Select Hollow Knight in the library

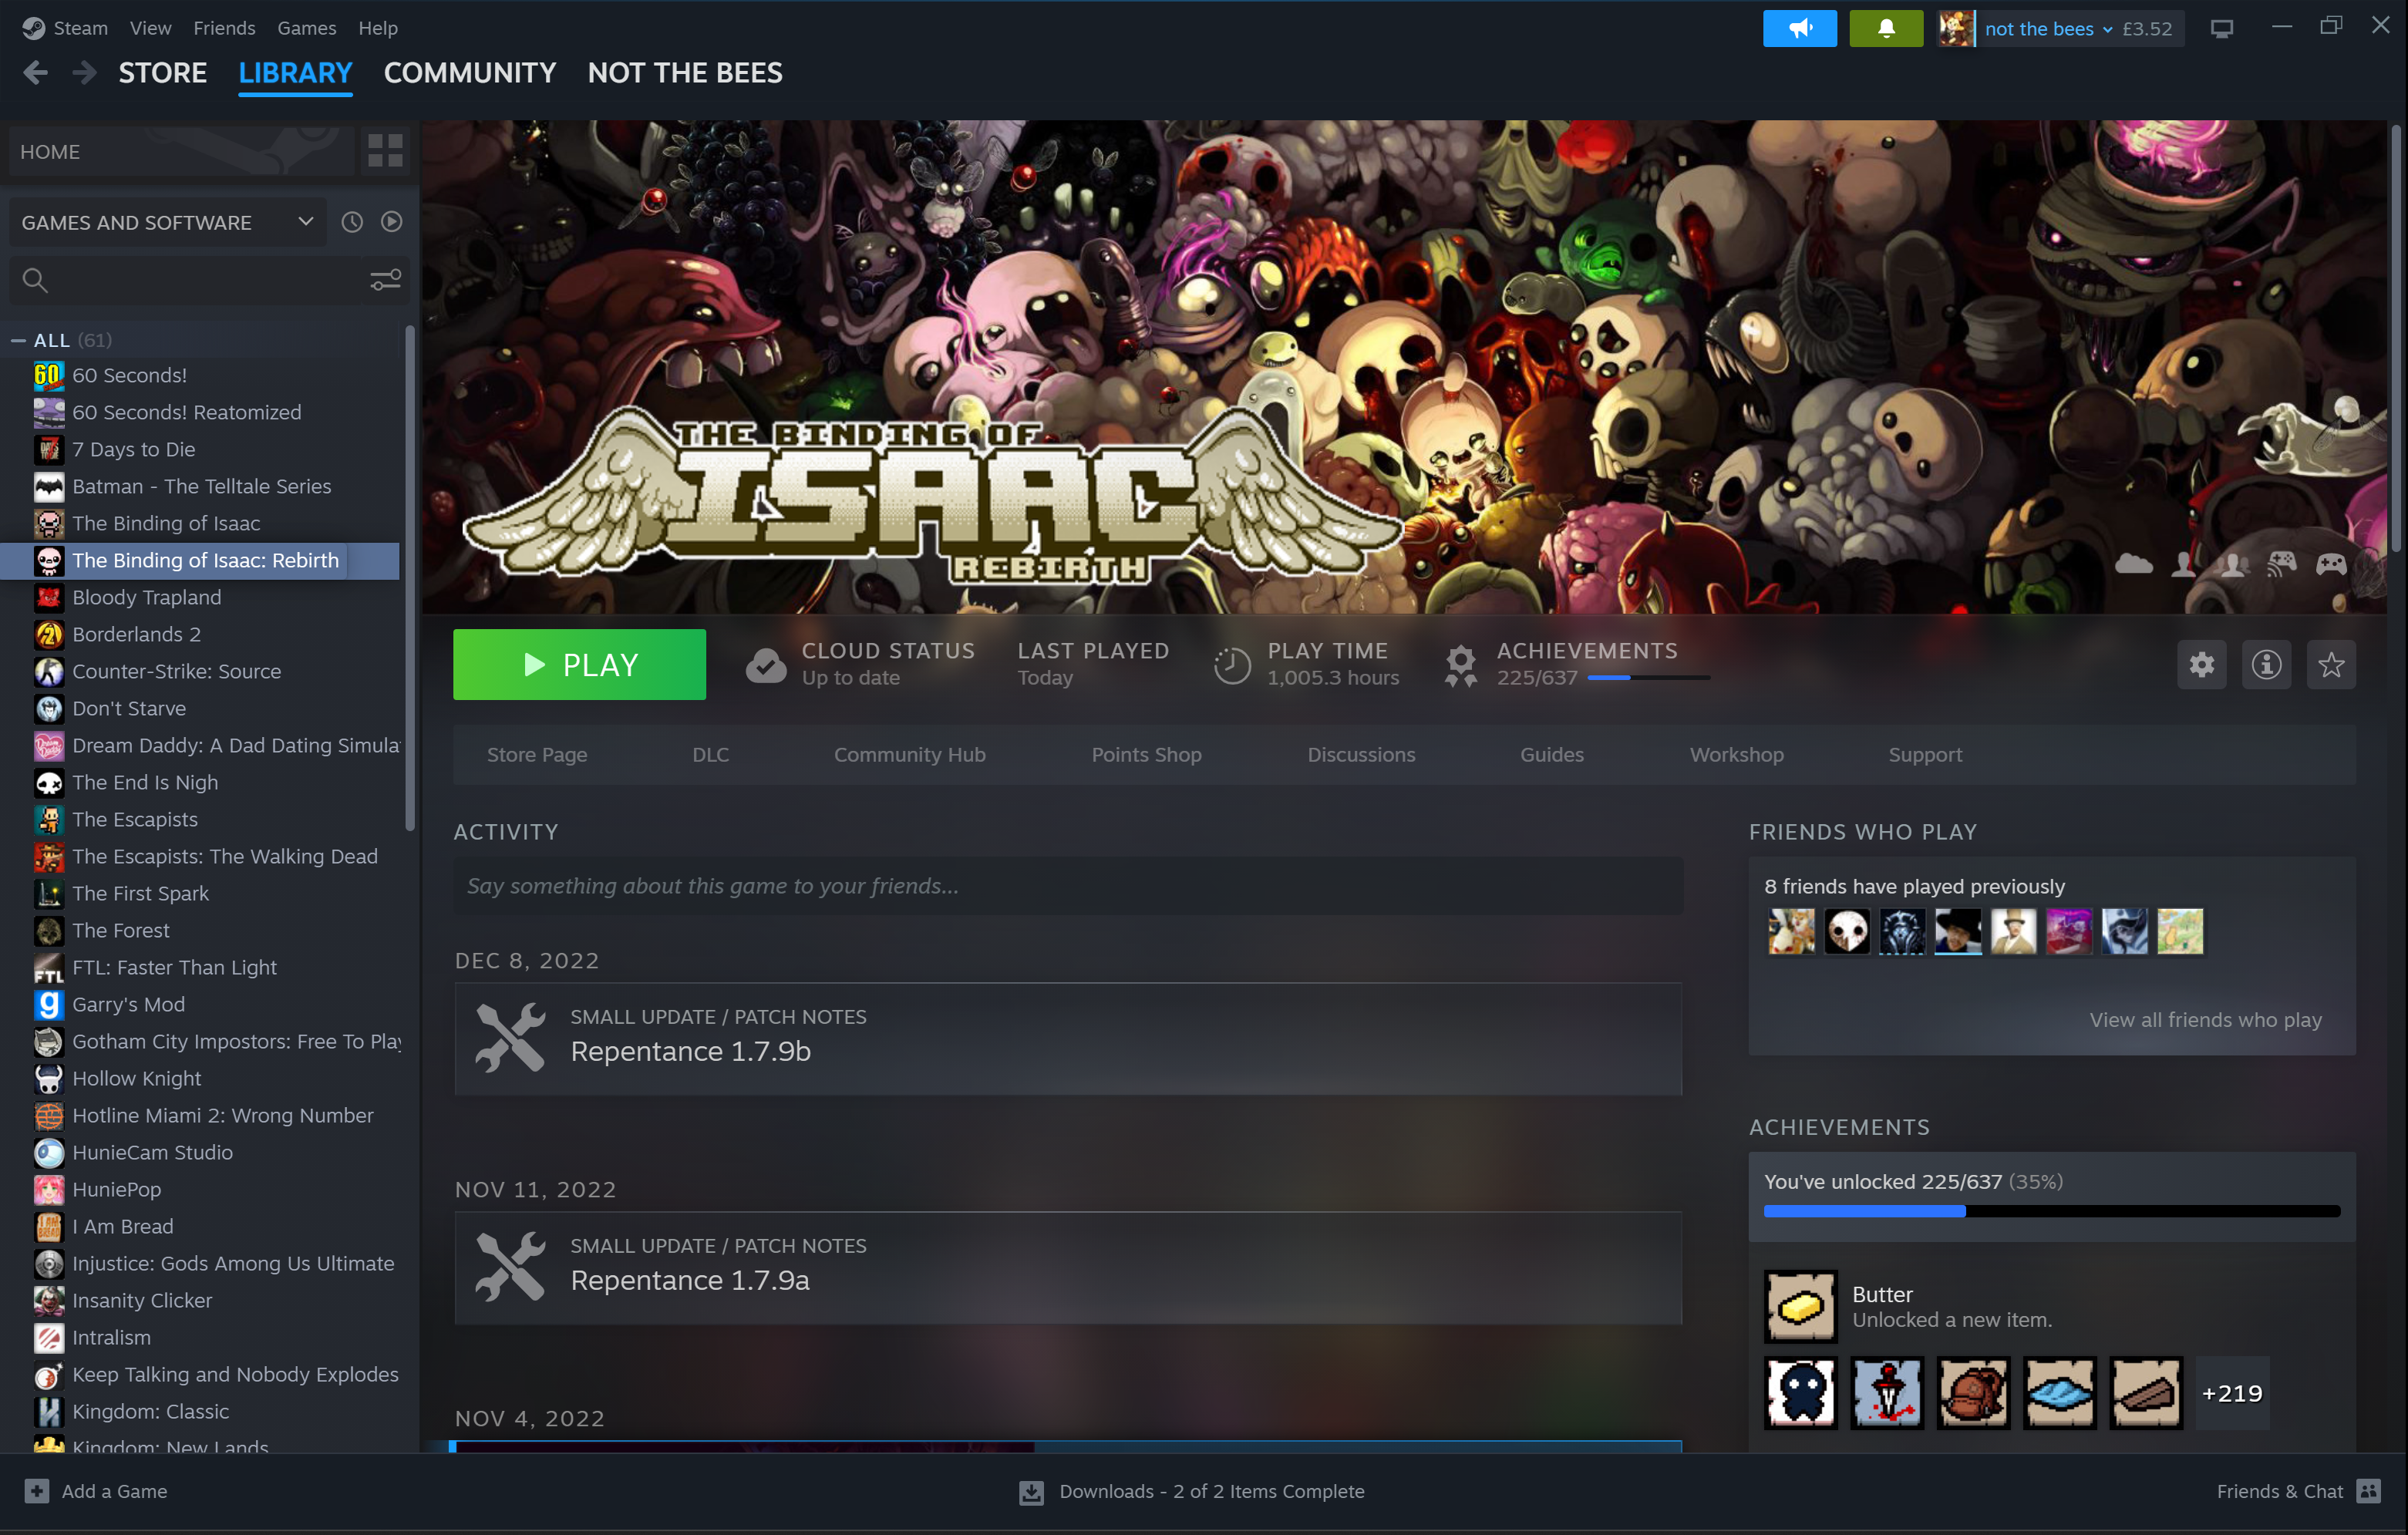click(x=200, y=1078)
